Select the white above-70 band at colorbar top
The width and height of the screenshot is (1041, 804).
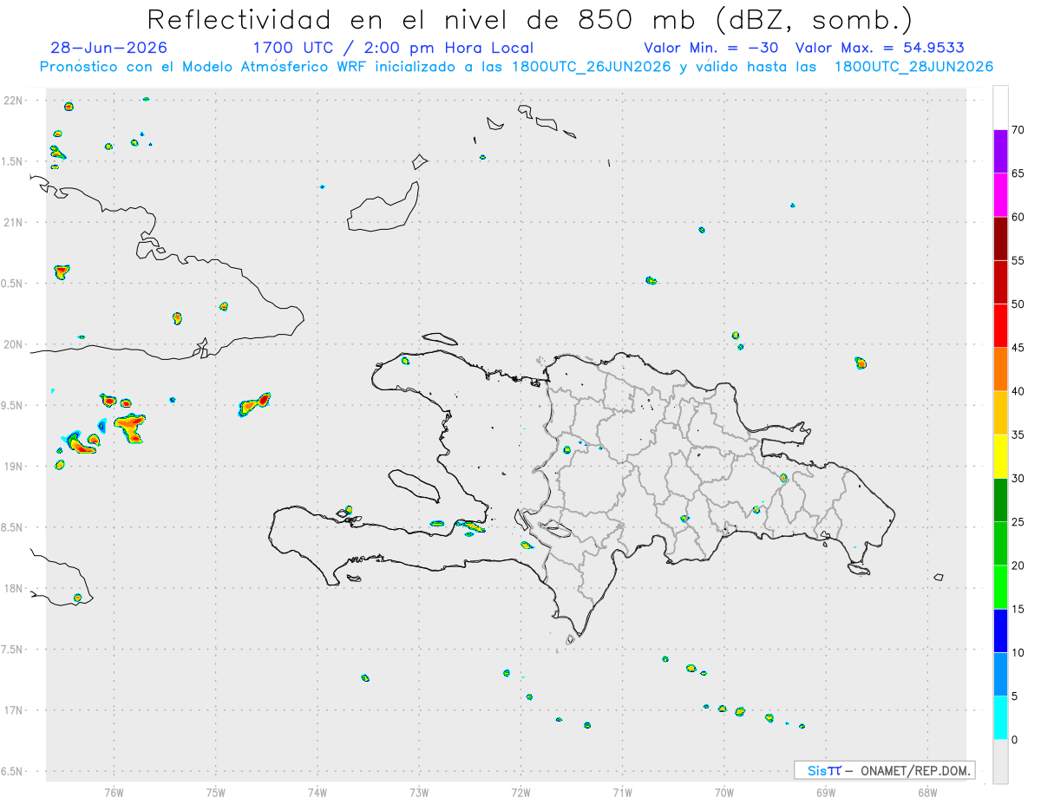coord(1000,108)
